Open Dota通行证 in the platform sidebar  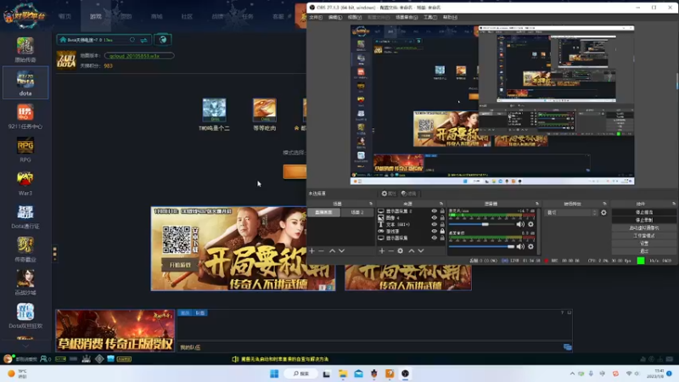(25, 216)
